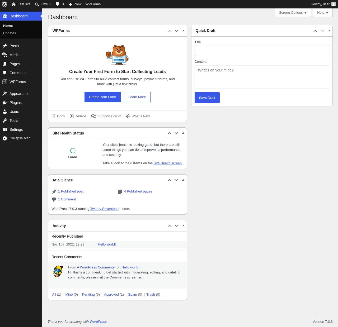Open the New content menu label
This screenshot has height=327, width=338.
coord(78,4)
